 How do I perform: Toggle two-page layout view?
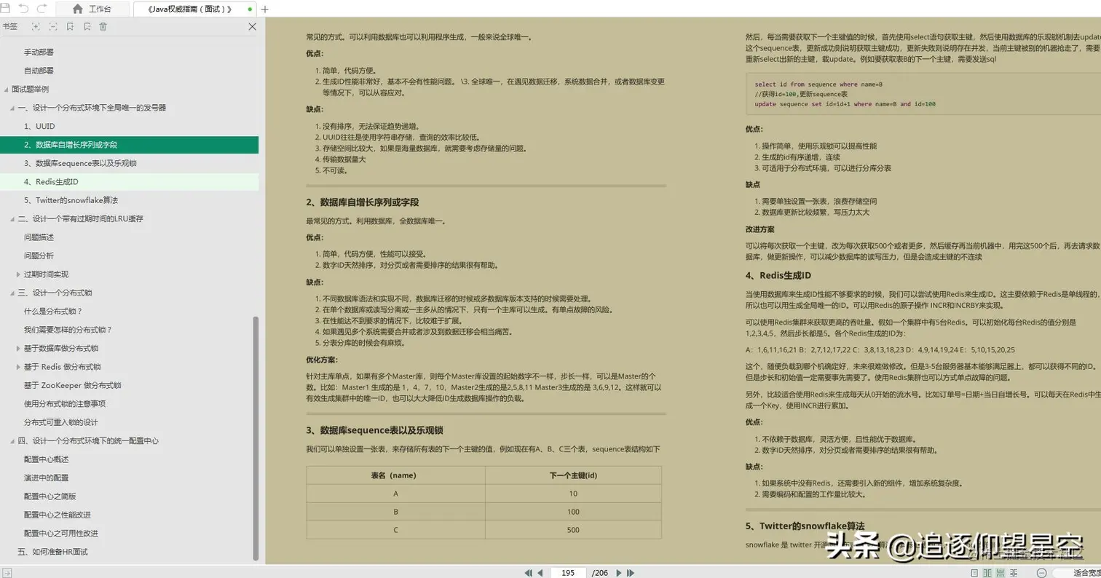[x=988, y=572]
